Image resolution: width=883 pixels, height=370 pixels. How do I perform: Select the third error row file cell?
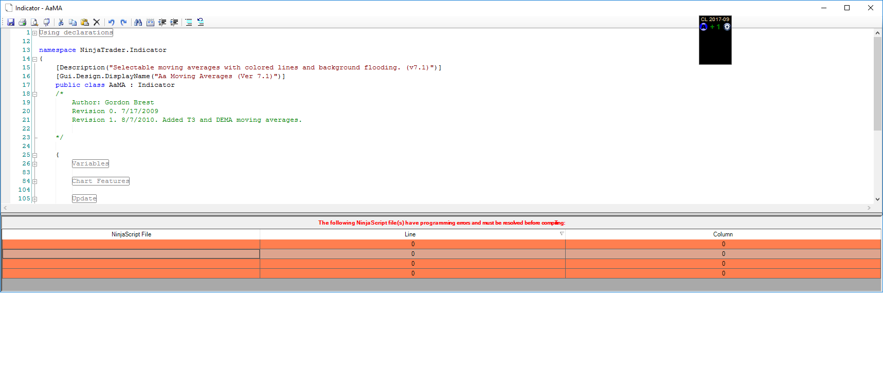coord(131,264)
